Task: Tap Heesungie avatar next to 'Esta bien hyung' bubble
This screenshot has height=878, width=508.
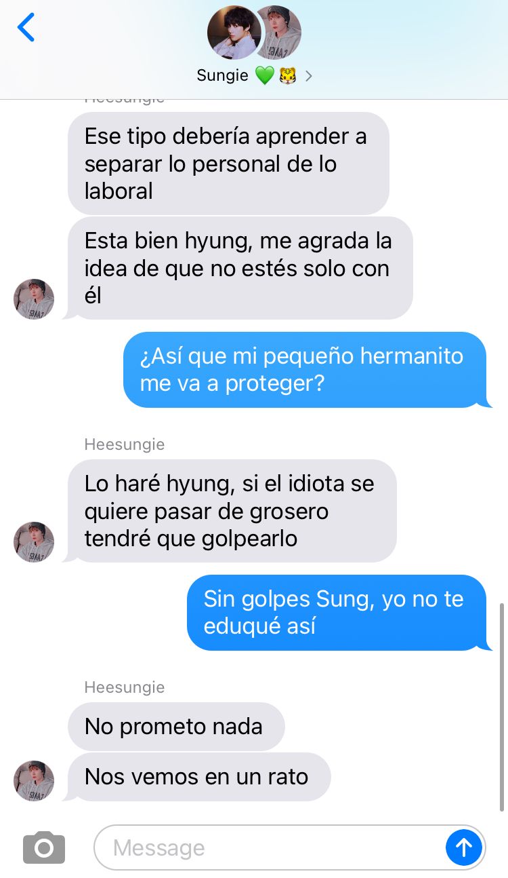Action: [34, 299]
